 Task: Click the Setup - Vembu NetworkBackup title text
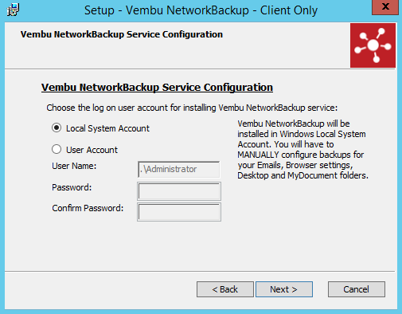point(201,10)
